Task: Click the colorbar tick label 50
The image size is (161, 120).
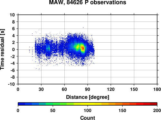Action: click(53, 110)
